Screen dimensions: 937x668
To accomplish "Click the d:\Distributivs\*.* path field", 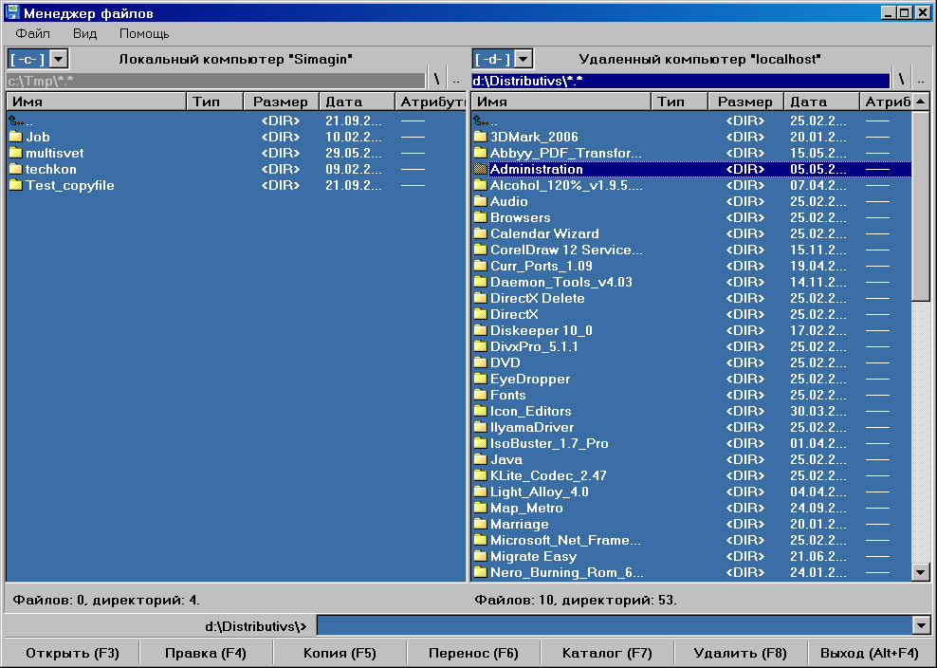I will (681, 81).
